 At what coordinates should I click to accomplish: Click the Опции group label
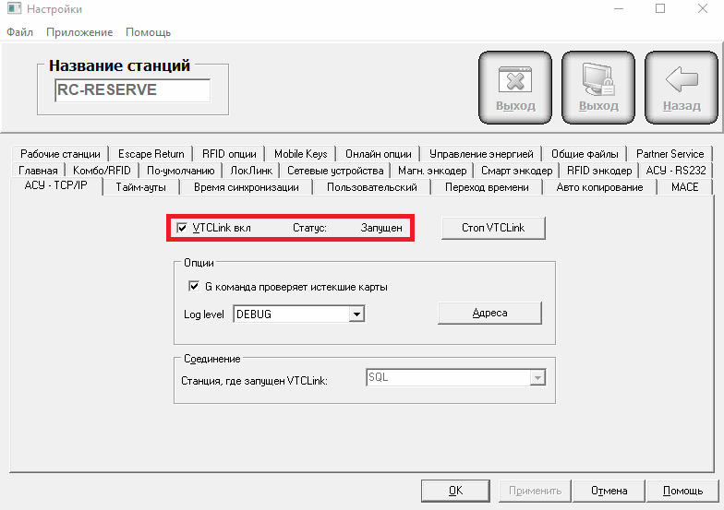click(199, 263)
